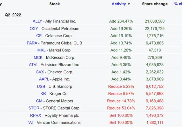Open PARA Paramount Global stock page
This screenshot has height=127, width=182.
click(x=32, y=43)
